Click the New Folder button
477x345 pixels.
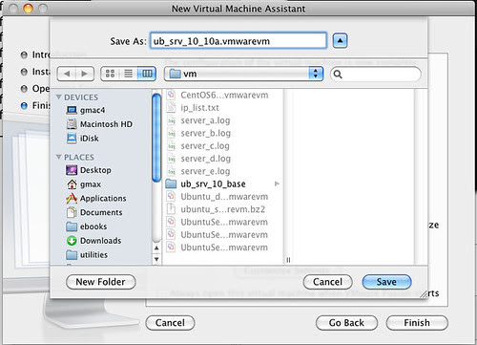[100, 282]
